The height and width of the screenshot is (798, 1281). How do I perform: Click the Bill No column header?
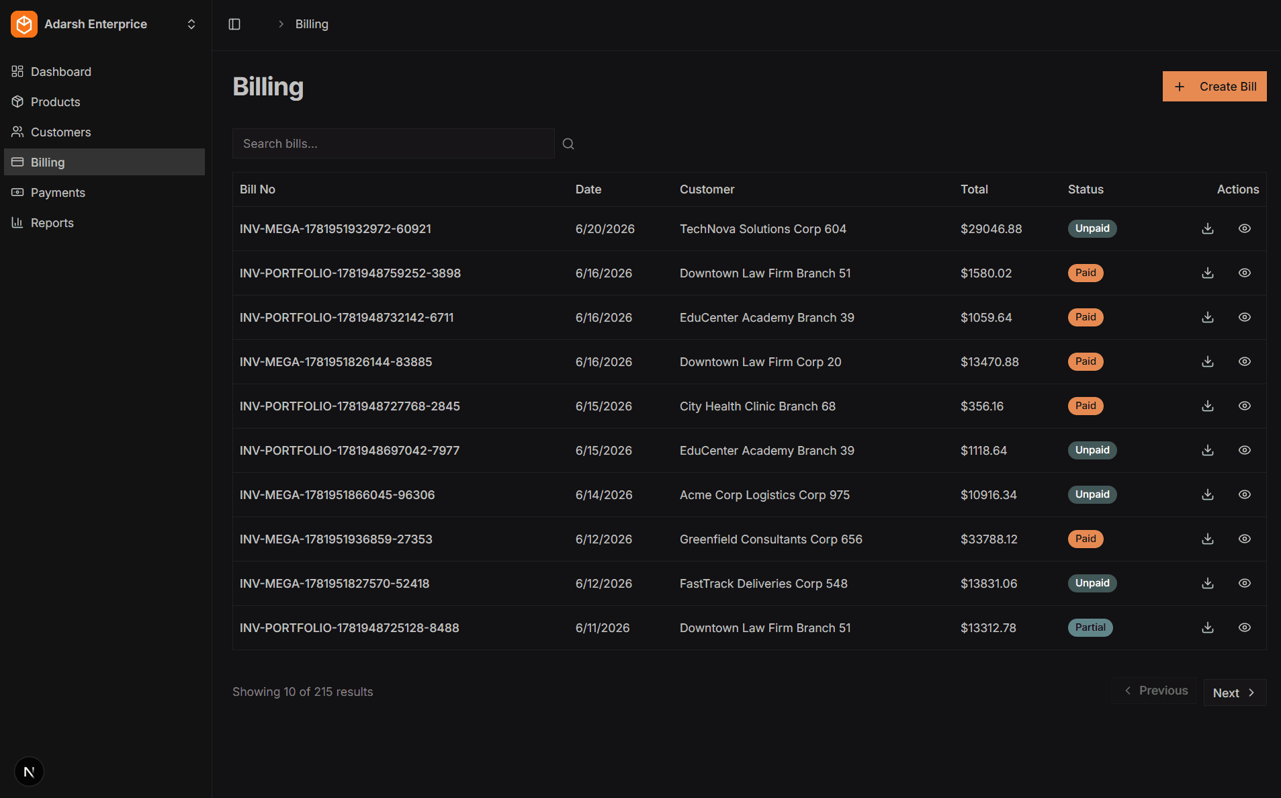257,189
